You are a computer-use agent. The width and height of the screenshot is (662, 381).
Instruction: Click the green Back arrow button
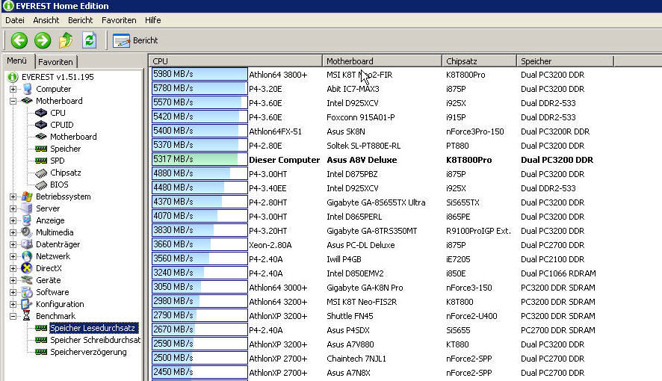point(19,40)
